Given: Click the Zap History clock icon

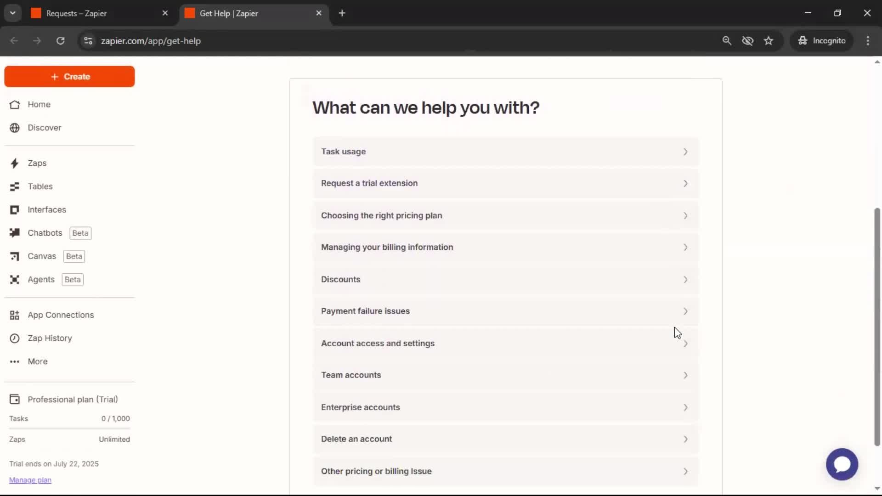Looking at the screenshot, I should [x=15, y=338].
